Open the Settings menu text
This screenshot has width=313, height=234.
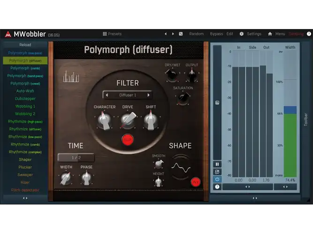tap(254, 34)
